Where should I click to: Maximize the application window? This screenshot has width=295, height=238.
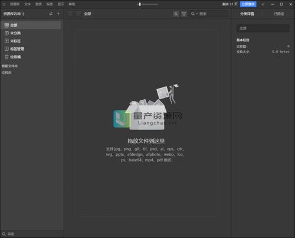(x=281, y=4)
